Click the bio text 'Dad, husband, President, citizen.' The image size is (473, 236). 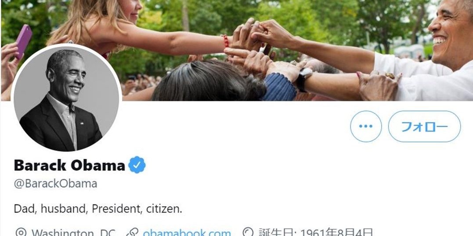(x=98, y=208)
